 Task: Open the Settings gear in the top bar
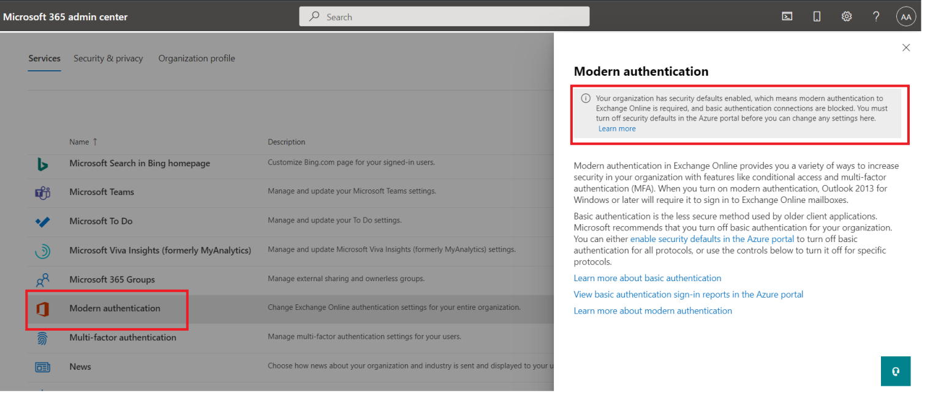[x=847, y=16]
